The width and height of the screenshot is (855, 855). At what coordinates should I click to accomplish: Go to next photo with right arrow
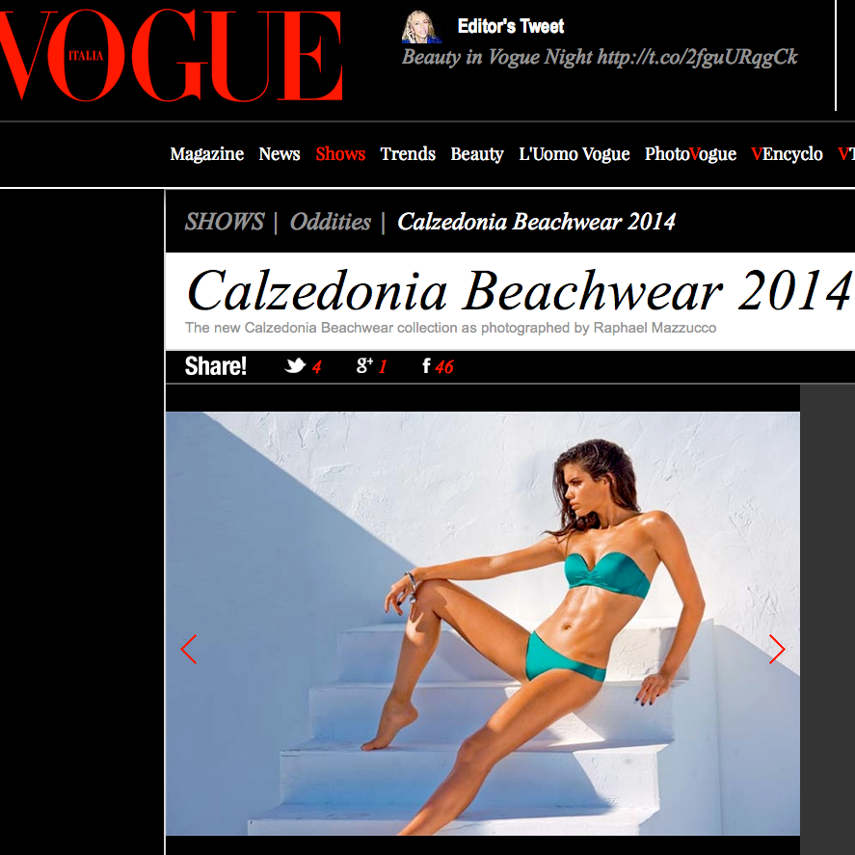pos(777,649)
